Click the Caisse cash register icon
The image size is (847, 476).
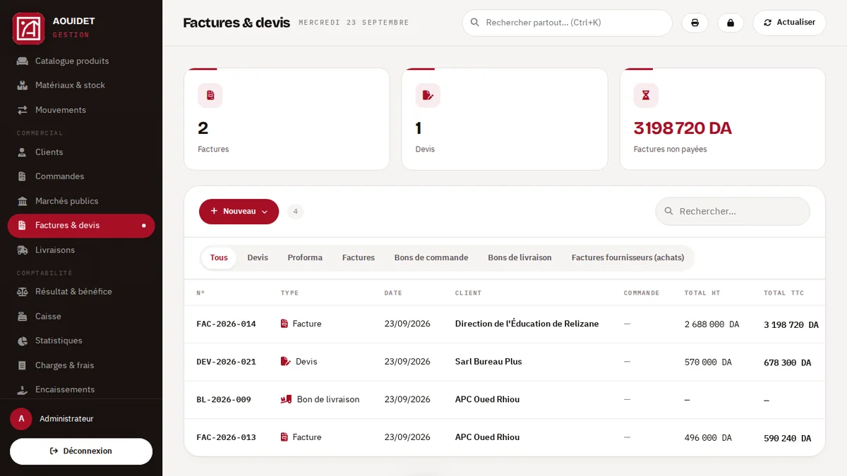[23, 317]
